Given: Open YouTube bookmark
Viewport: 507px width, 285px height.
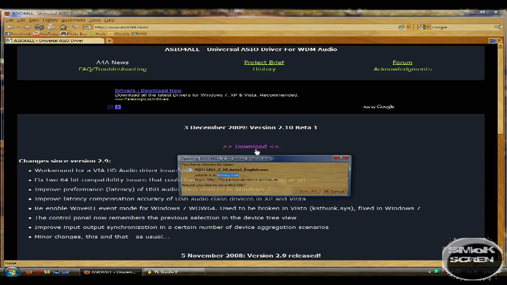Looking at the screenshot, I should tap(46, 34).
